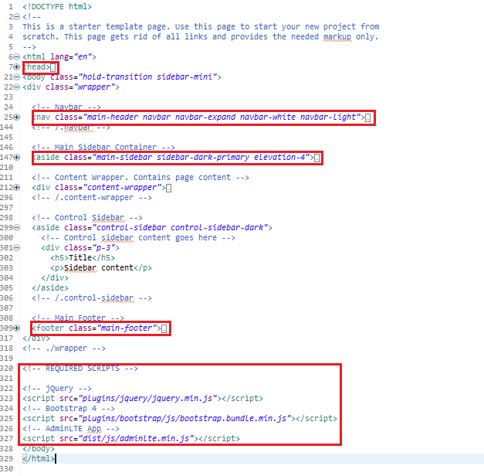Collapse the p-3 div fold at line 301
Image resolution: width=484 pixels, height=476 pixels.
[17, 247]
